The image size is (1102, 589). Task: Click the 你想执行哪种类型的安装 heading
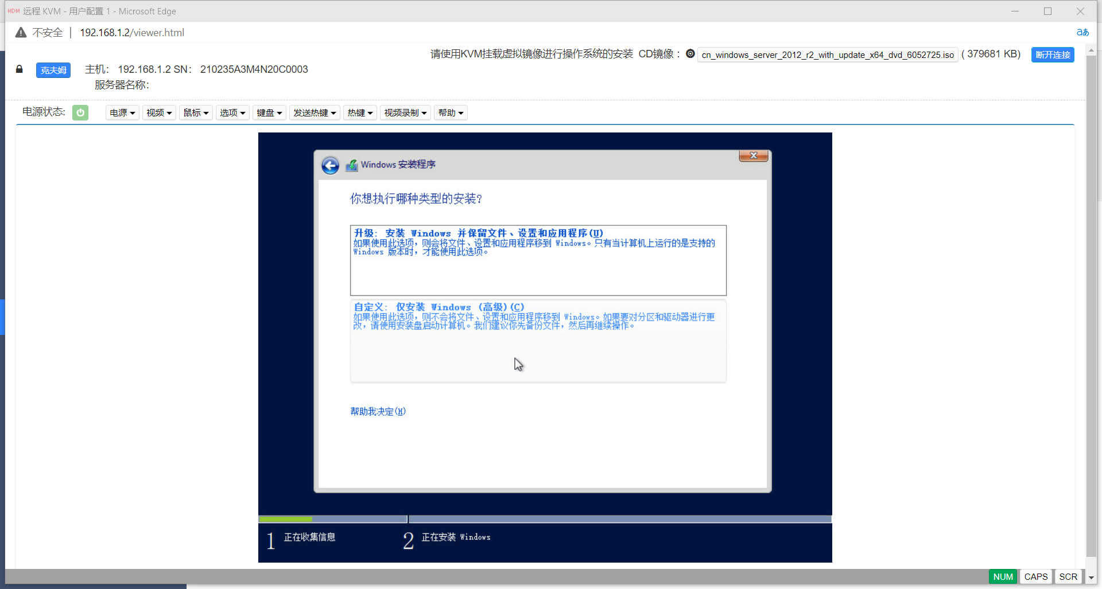[x=416, y=198]
